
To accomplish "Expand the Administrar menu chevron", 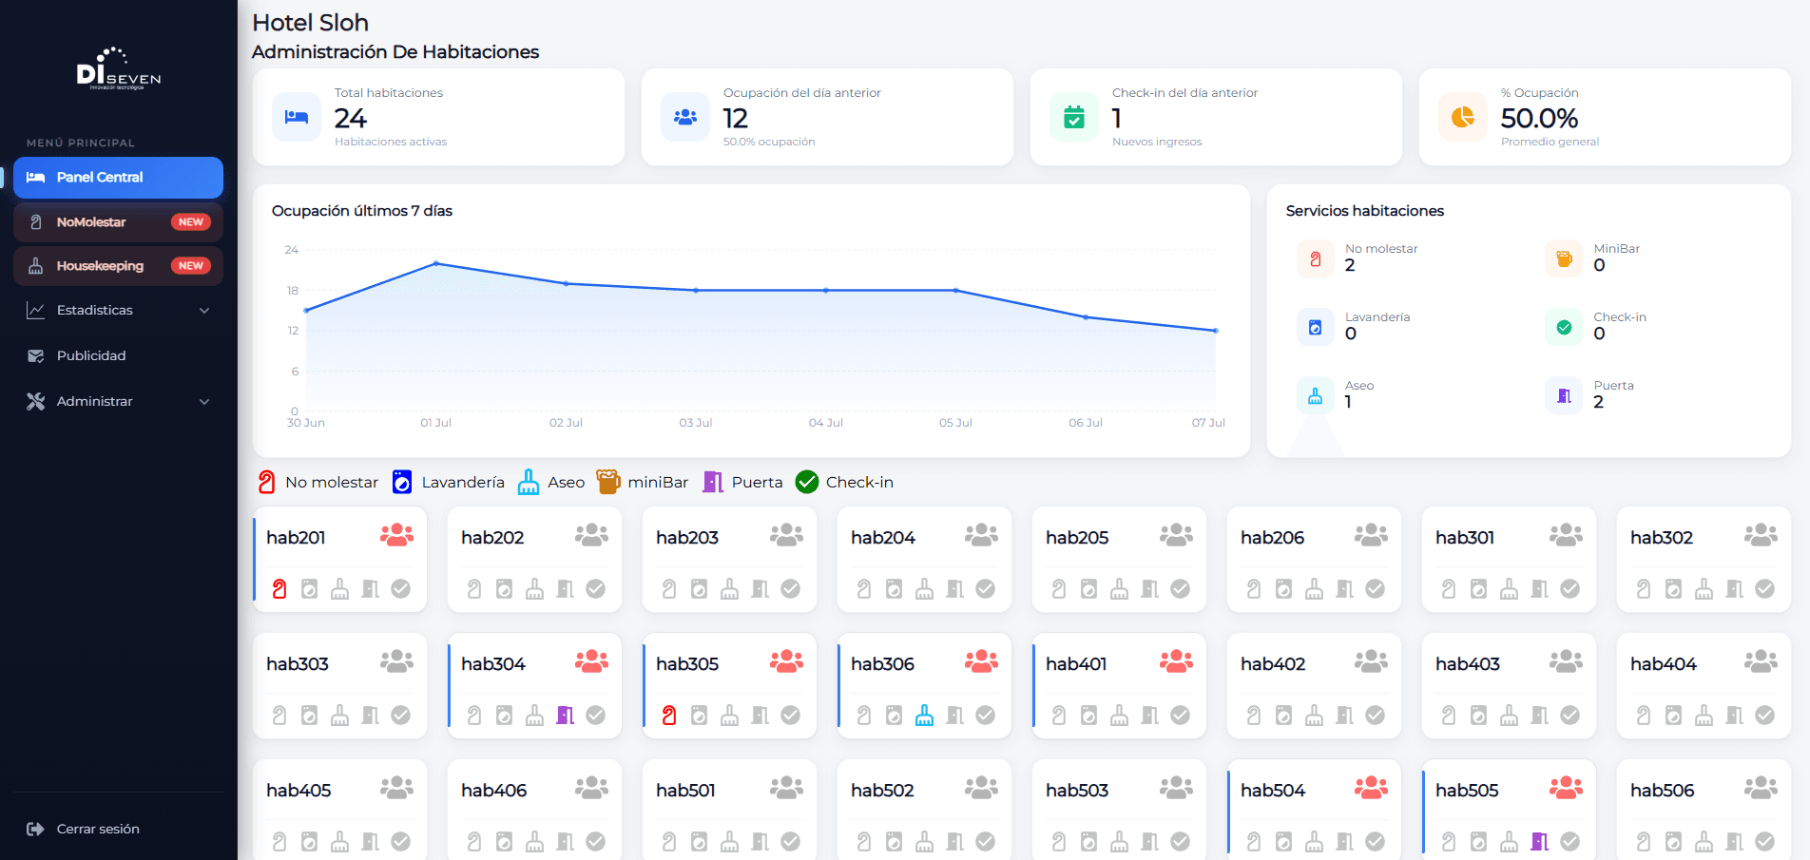I will [x=204, y=402].
